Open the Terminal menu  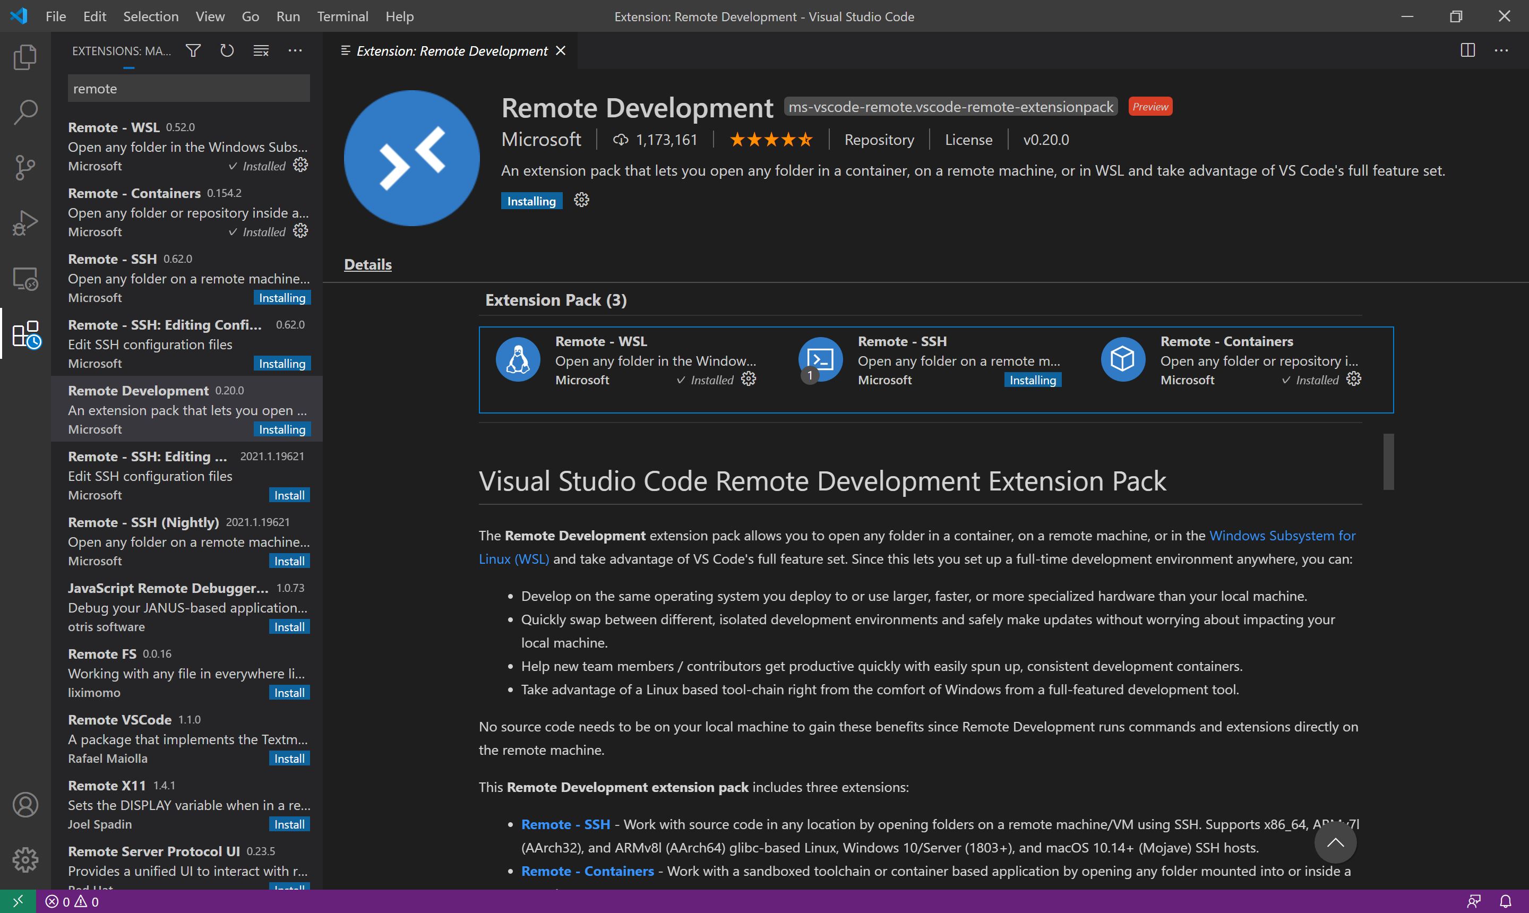[342, 16]
